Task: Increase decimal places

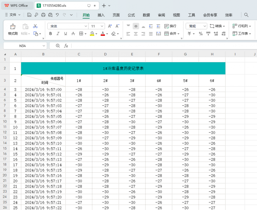Action: click(x=216, y=34)
